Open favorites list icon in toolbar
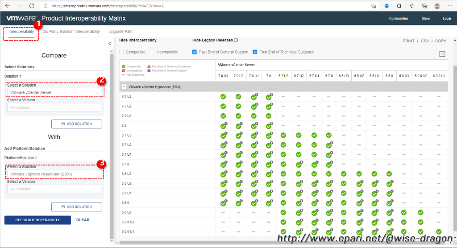Screen dimensions: 457x248 pyautogui.click(x=412, y=6)
